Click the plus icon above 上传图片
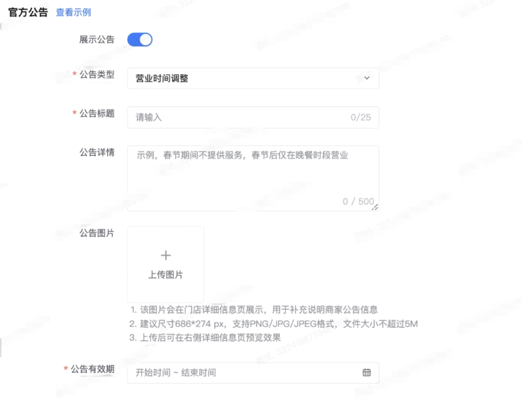Viewport: 522px width, 403px height. (x=166, y=255)
